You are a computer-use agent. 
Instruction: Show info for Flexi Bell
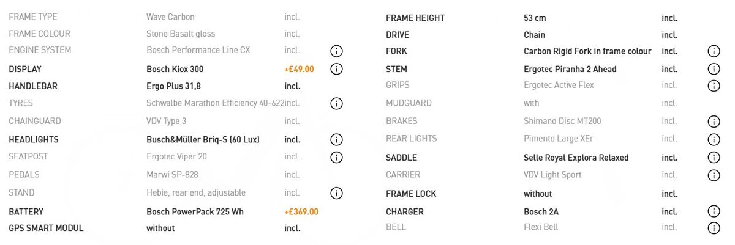[714, 228]
